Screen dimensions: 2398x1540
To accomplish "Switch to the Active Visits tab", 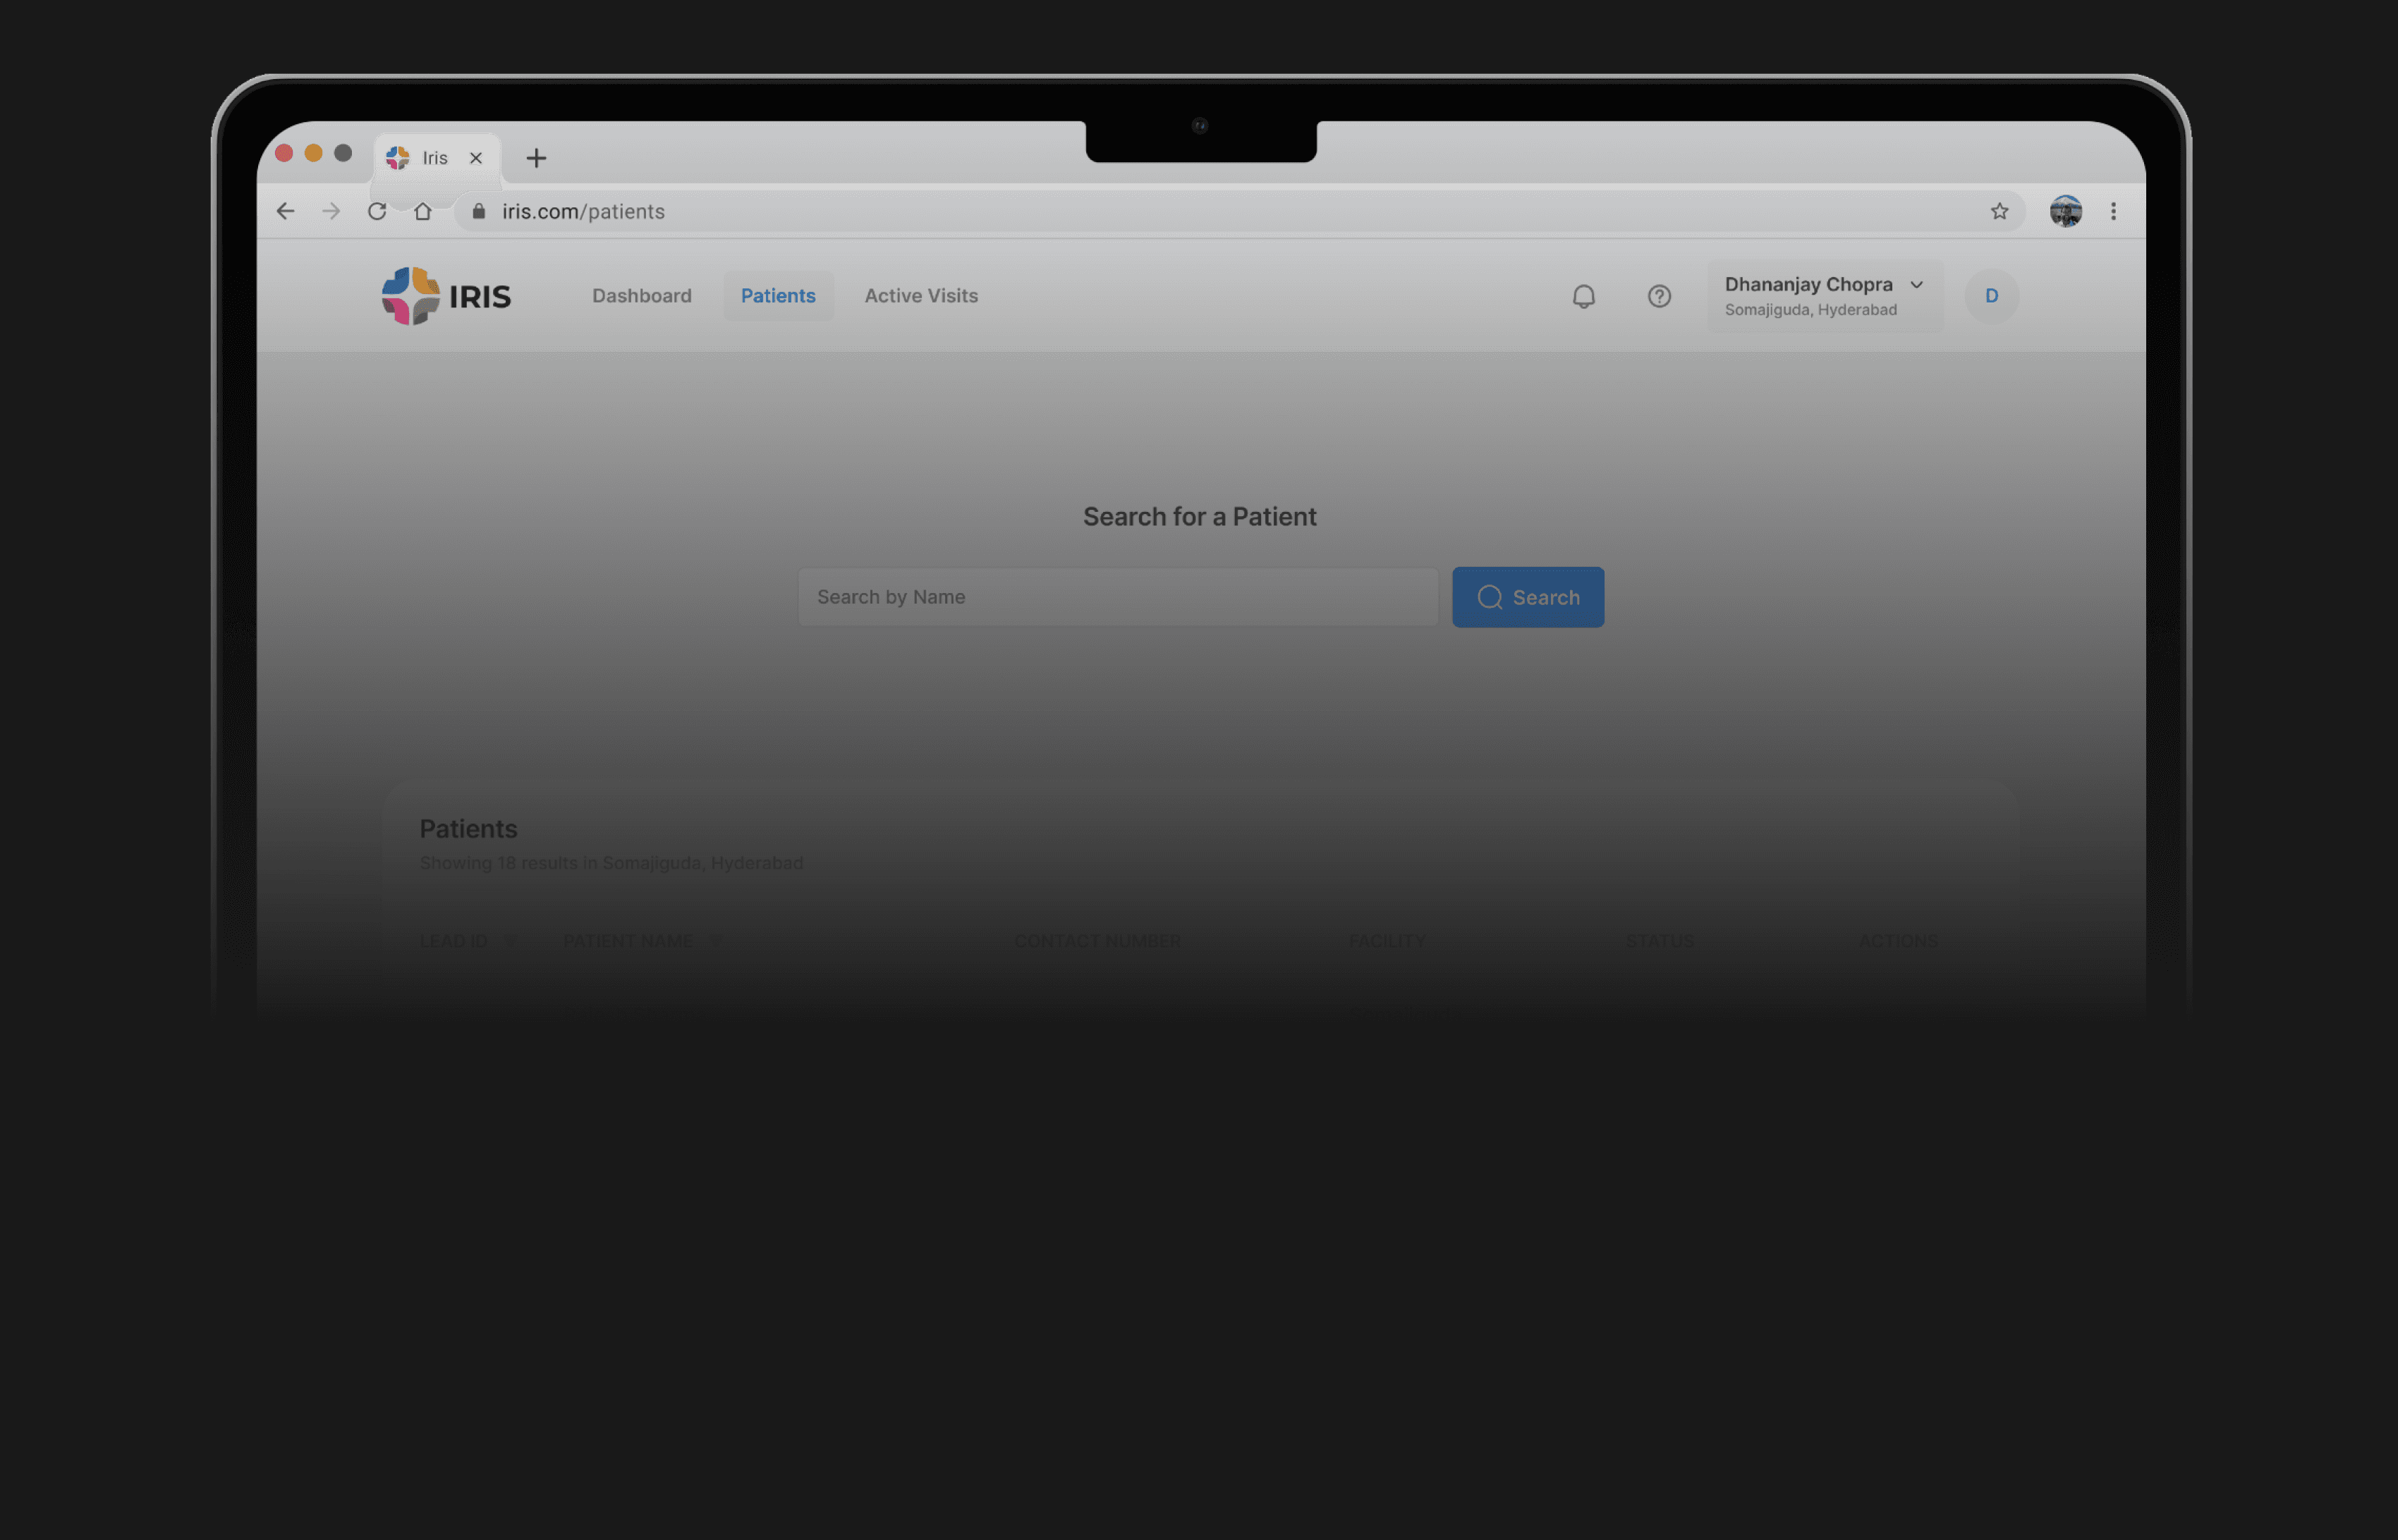I will (x=921, y=296).
